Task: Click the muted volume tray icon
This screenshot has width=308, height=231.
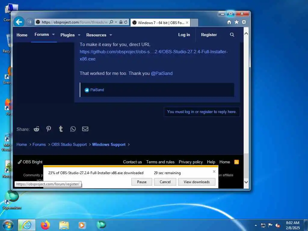Action: coord(278,226)
